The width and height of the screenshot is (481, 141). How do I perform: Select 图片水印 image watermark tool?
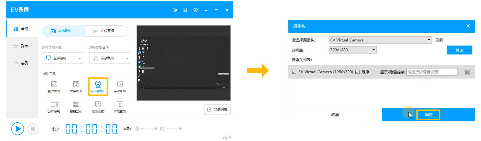coord(54,87)
